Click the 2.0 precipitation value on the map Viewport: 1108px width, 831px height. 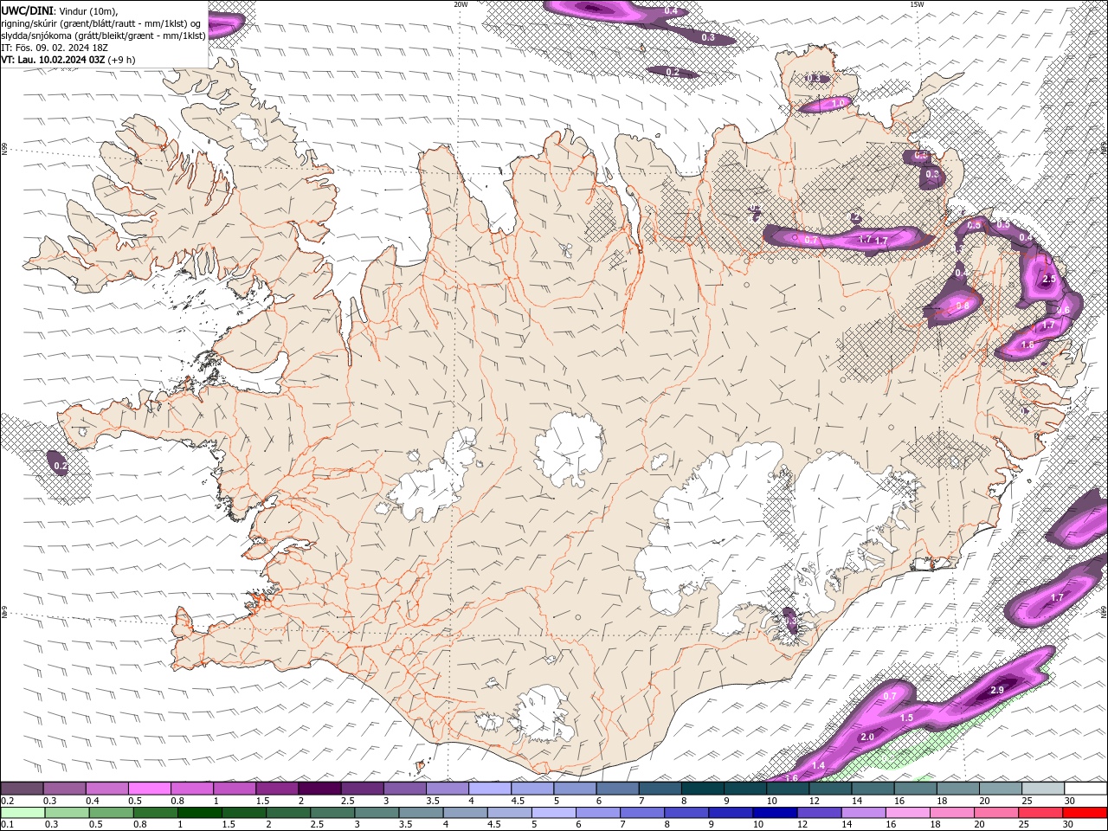867,737
